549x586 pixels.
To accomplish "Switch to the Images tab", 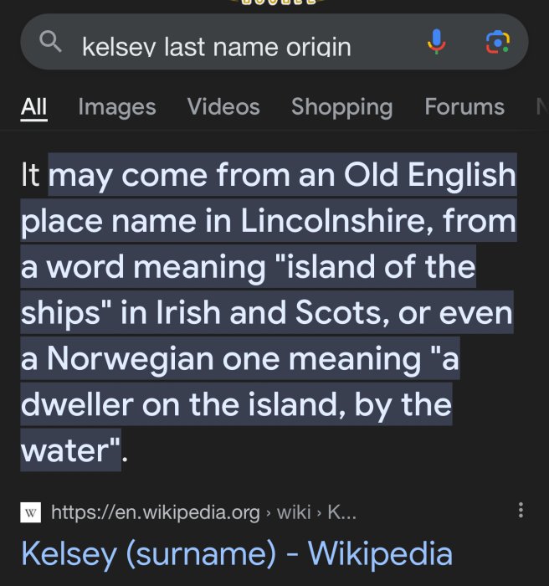I will (117, 107).
